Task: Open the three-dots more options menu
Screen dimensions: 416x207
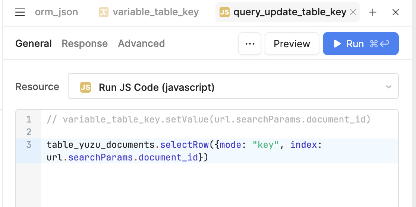Action: pyautogui.click(x=250, y=44)
